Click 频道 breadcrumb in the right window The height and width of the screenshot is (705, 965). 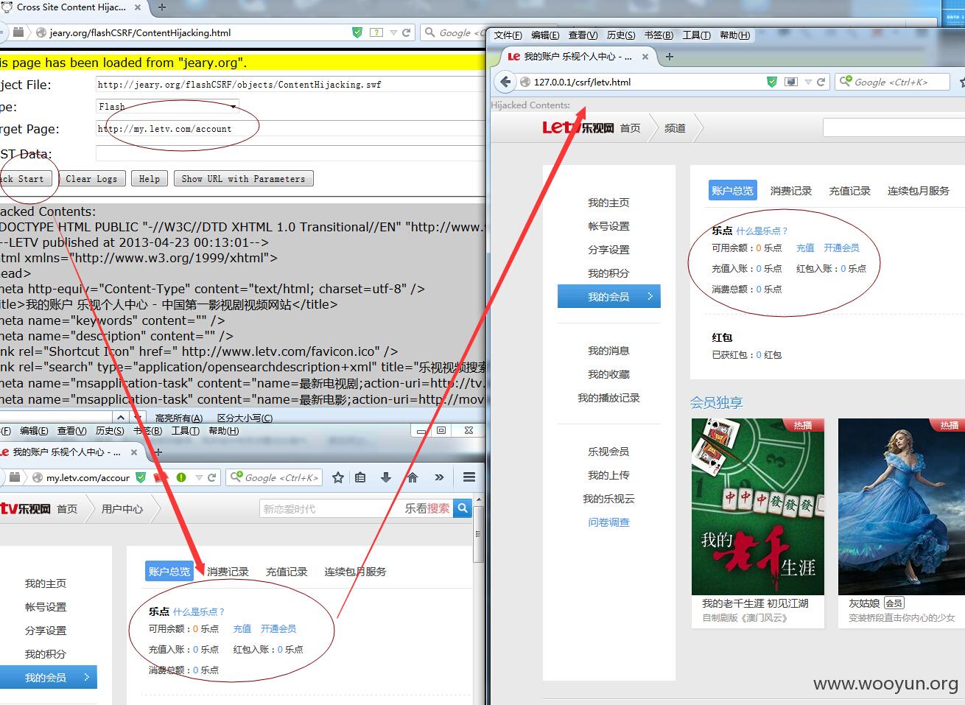[675, 128]
